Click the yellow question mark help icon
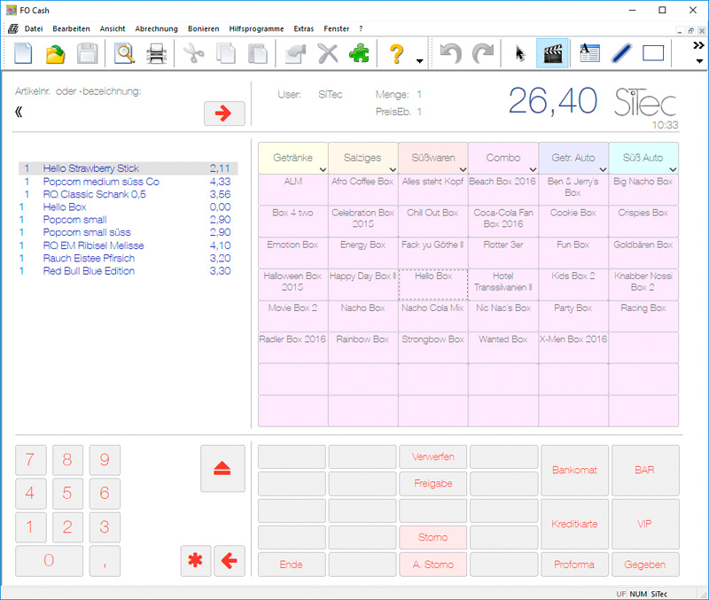This screenshot has height=600, width=709. click(396, 53)
